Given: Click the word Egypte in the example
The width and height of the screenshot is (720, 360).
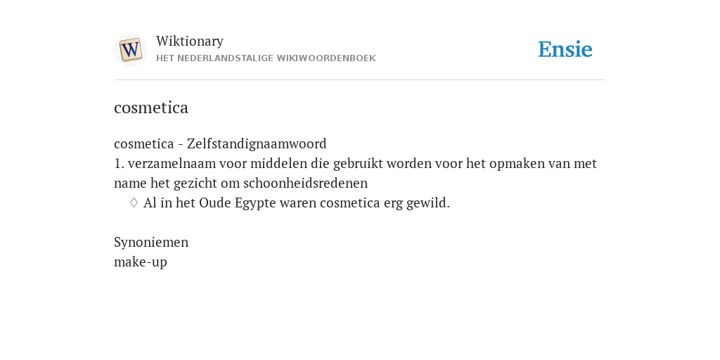Looking at the screenshot, I should pyautogui.click(x=255, y=203).
